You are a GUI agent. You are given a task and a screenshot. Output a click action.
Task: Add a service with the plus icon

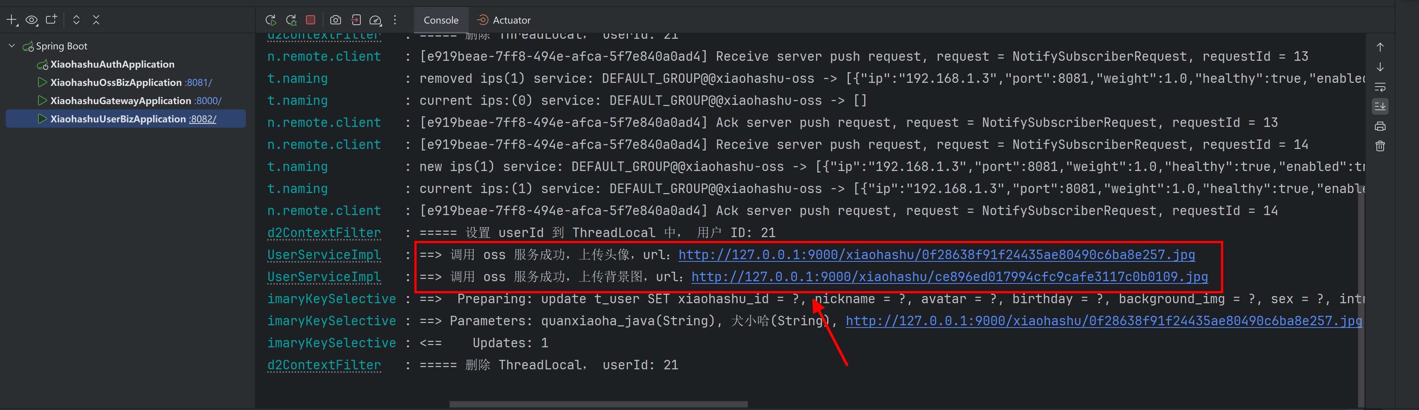(x=11, y=21)
